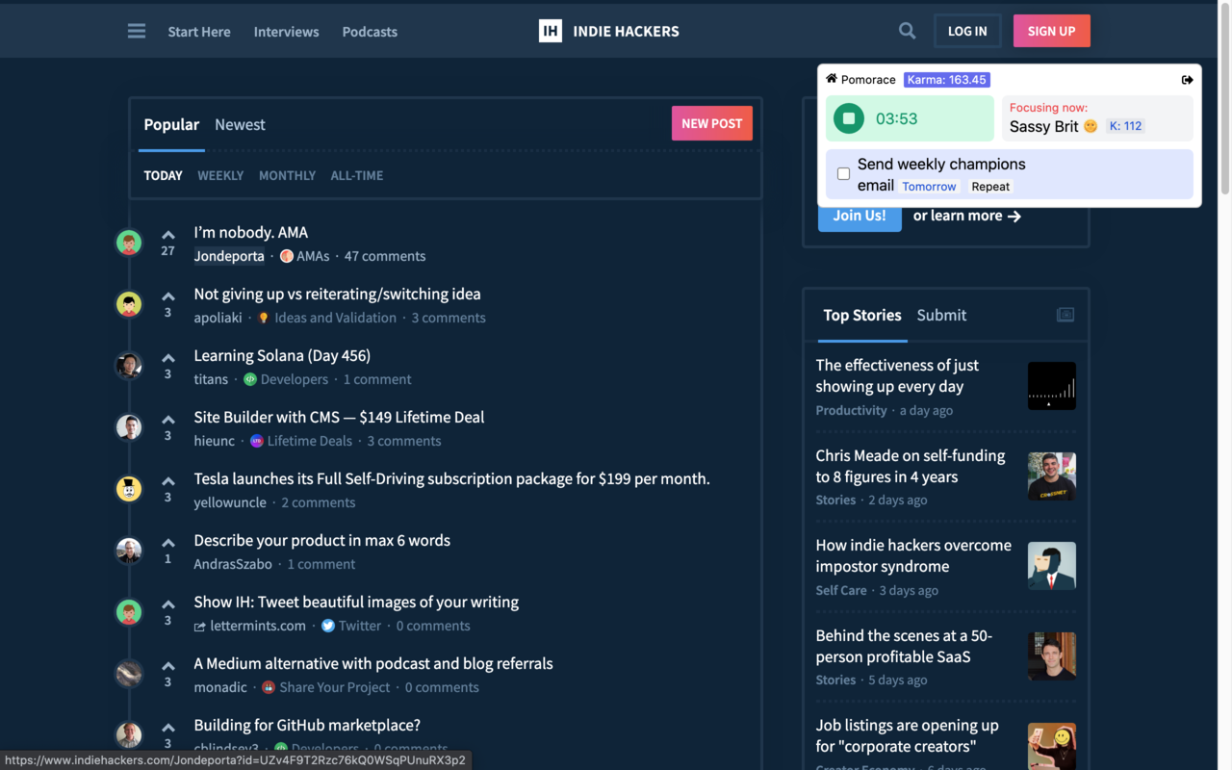Upvote the Tesla Full Self-Driving post
Viewport: 1232px width, 770px height.
coord(168,481)
